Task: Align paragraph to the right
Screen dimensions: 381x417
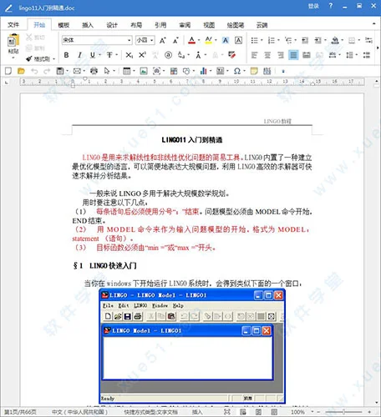Action: tap(281, 55)
